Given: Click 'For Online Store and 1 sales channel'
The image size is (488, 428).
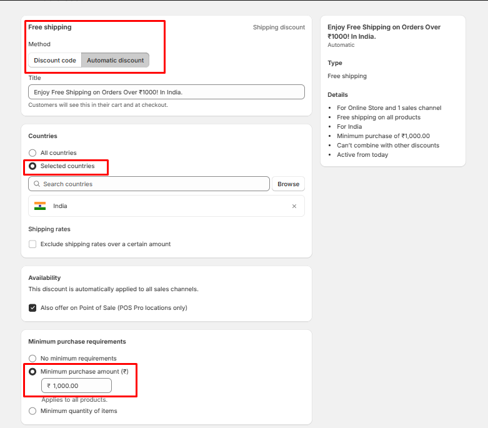Looking at the screenshot, I should [389, 107].
